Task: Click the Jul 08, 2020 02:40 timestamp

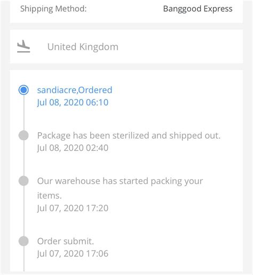Action: click(x=73, y=148)
